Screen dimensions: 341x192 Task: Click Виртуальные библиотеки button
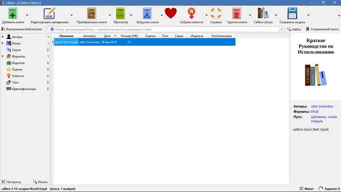click(22, 29)
